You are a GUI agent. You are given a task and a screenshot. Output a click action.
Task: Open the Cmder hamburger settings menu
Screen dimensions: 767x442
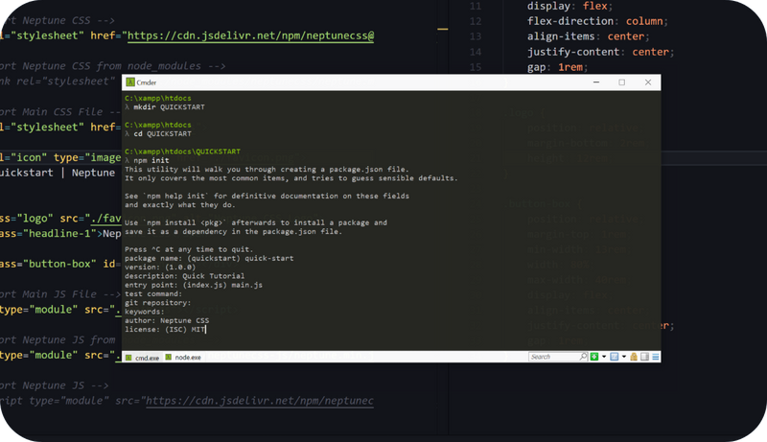pyautogui.click(x=655, y=357)
